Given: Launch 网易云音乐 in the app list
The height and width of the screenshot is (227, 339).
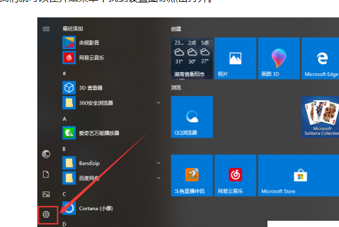Looking at the screenshot, I should [69, 58].
